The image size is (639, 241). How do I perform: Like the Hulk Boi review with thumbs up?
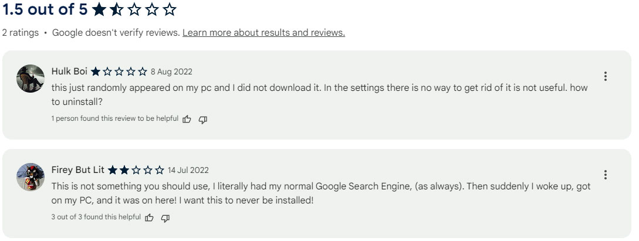(x=187, y=119)
